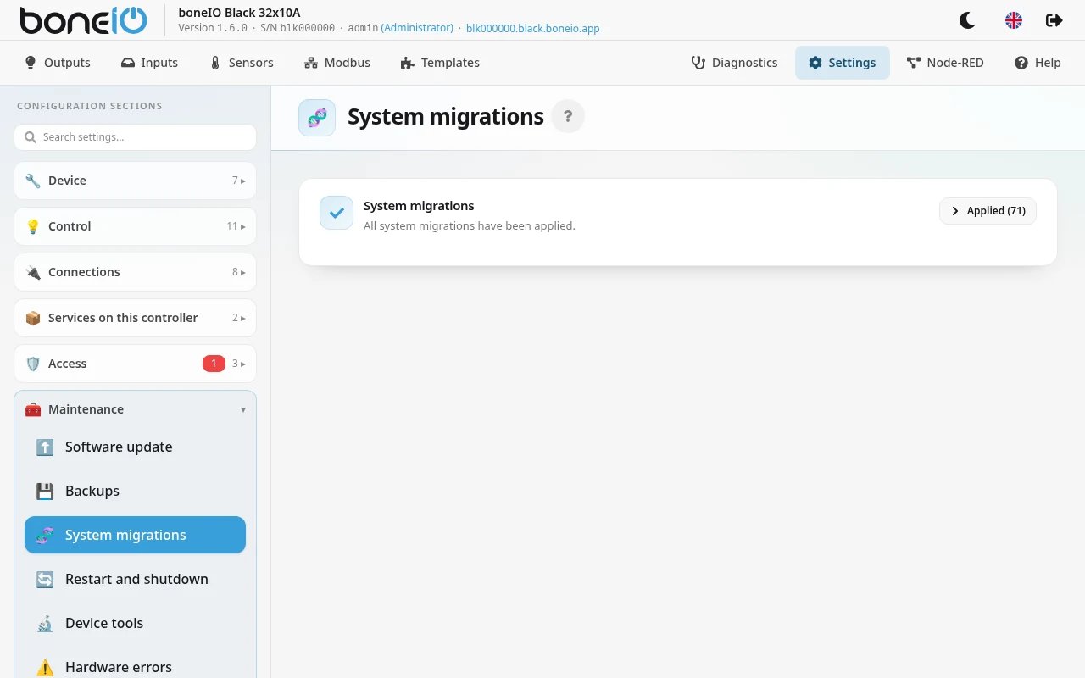Open the Templates tab

coord(440,63)
